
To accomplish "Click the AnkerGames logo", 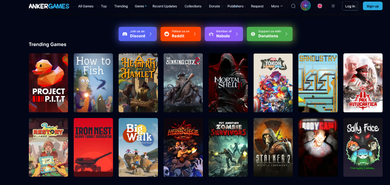I will (x=49, y=6).
